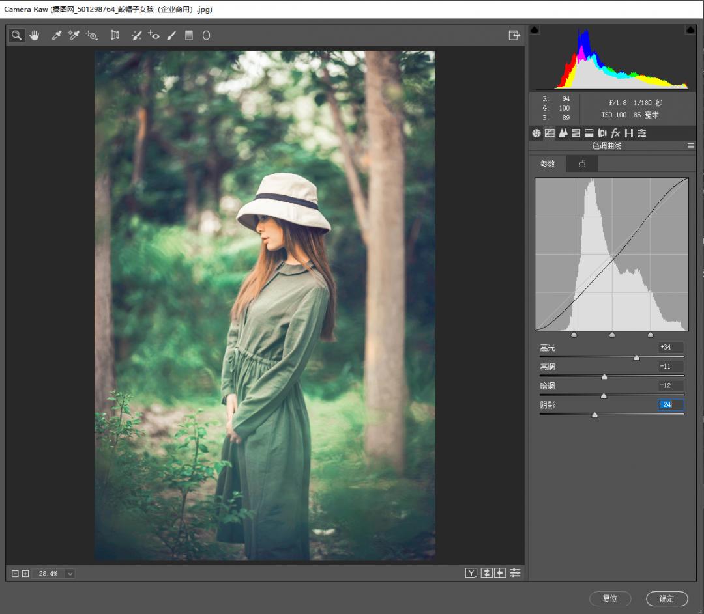Select the Adjustment Brush tool
Viewport: 704px width, 614px height.
171,36
